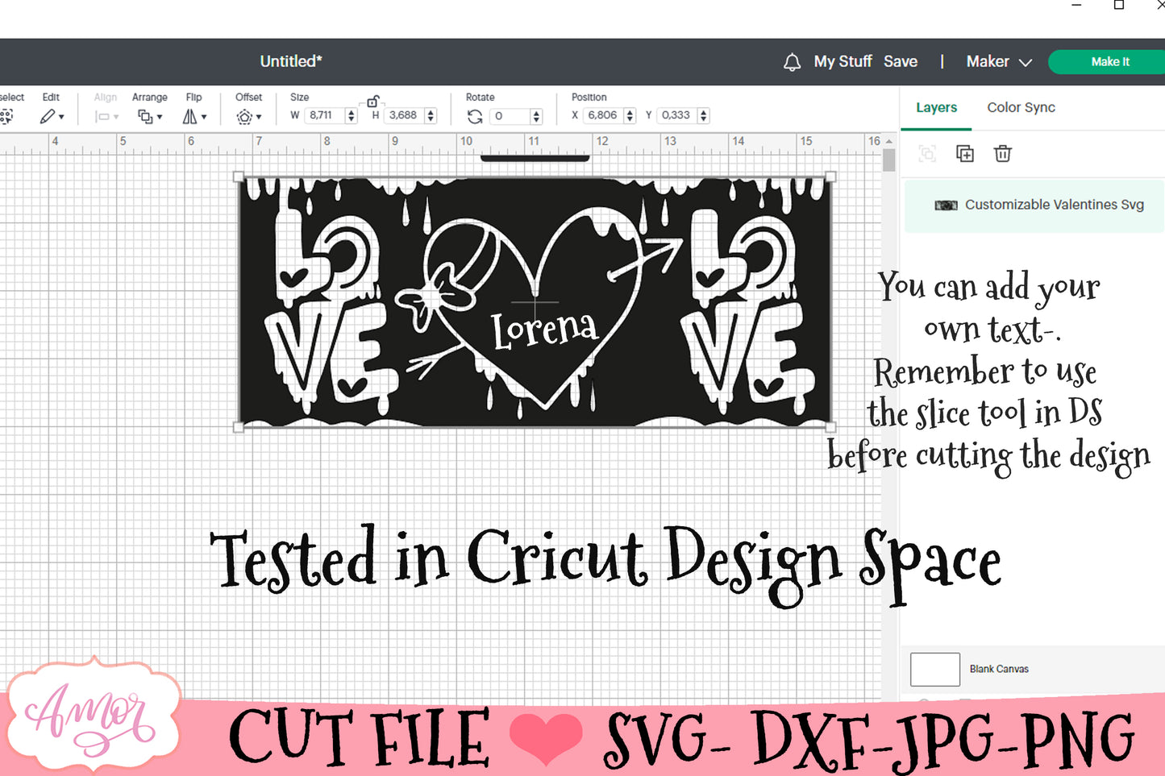Click the Lorena text on canvas
This screenshot has width=1165, height=776.
point(545,329)
